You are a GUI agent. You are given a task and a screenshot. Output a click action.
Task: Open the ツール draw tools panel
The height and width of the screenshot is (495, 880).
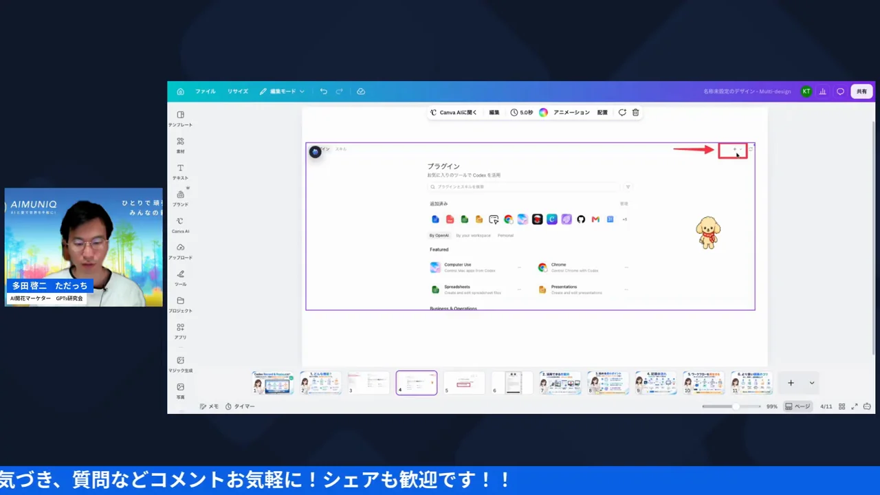tap(180, 278)
